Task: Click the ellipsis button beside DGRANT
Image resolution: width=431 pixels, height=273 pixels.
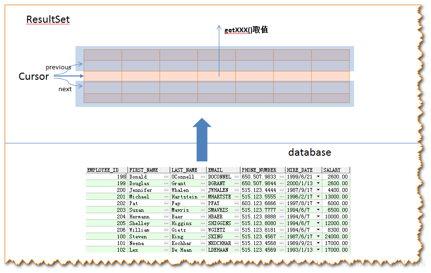Action: [x=236, y=183]
